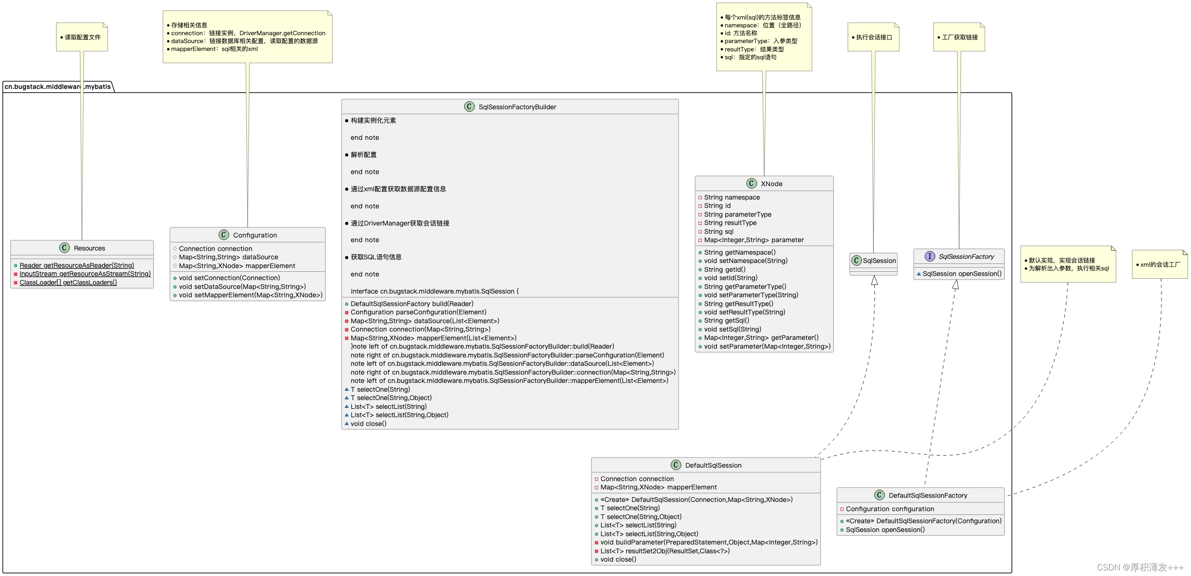Click the SqlSessionFactory interface I icon
The width and height of the screenshot is (1191, 576).
(929, 256)
